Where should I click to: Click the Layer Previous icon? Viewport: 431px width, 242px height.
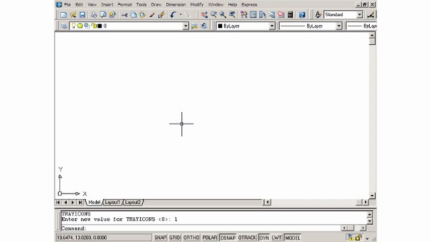click(x=203, y=26)
